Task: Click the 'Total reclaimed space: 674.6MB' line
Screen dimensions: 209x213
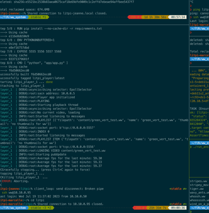Action: click(25, 9)
